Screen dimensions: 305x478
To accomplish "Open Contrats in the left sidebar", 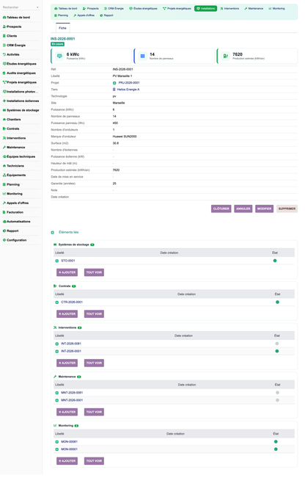I will click(x=12, y=129).
